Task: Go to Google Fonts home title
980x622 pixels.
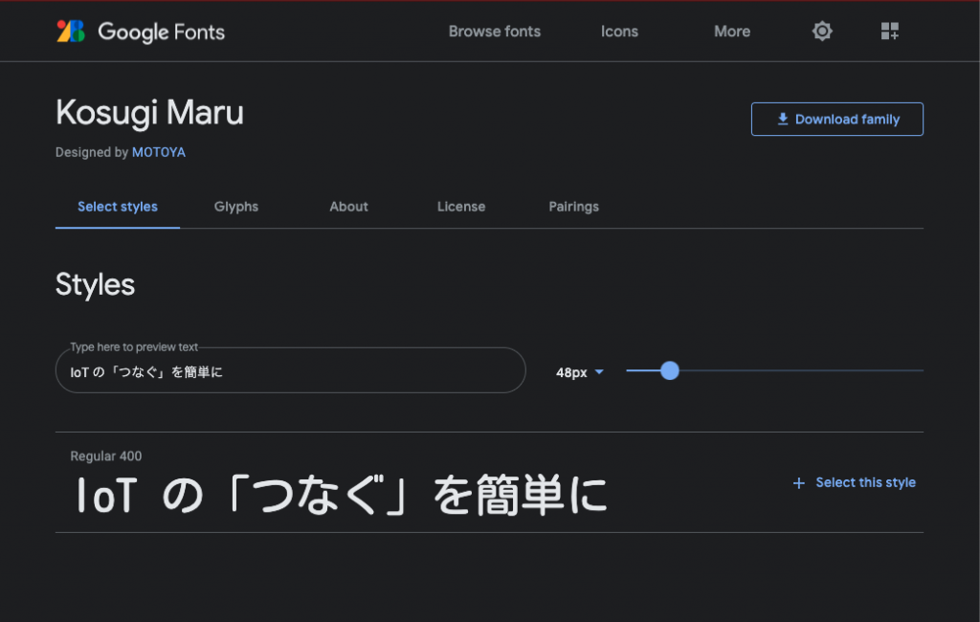Action: coord(161,32)
